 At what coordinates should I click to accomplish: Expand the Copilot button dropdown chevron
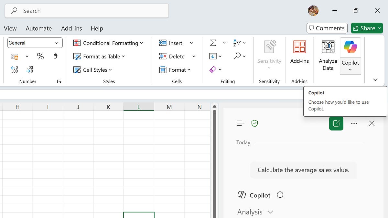point(350,70)
